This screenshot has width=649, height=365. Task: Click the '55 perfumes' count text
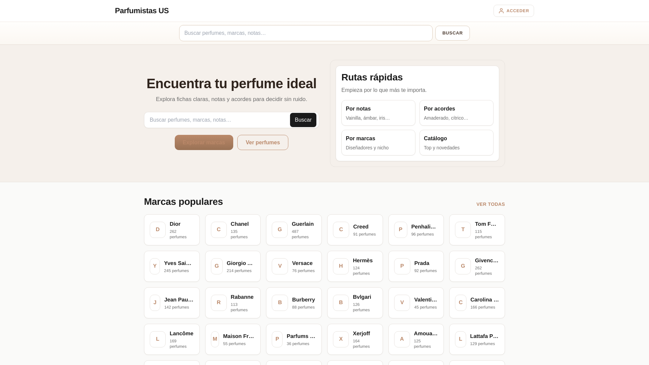pos(234,344)
